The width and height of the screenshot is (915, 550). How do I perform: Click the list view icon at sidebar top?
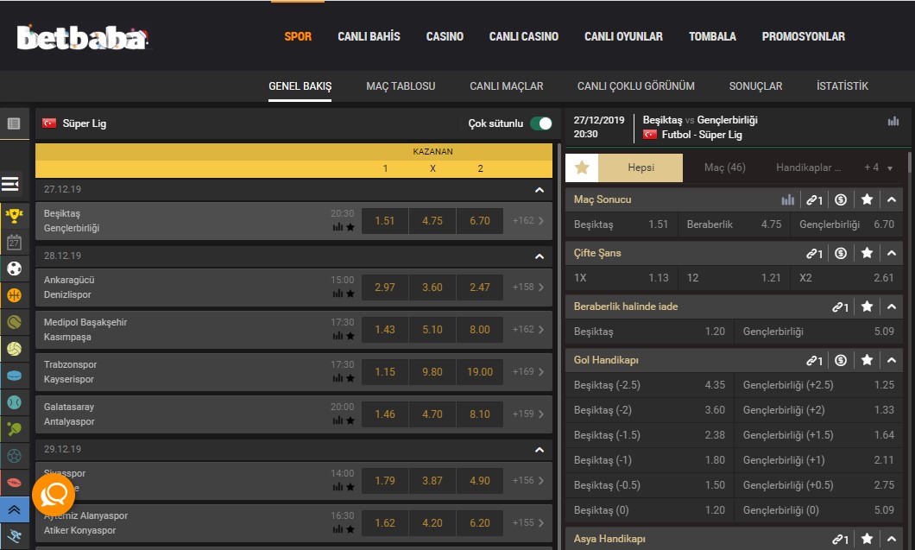coord(14,123)
